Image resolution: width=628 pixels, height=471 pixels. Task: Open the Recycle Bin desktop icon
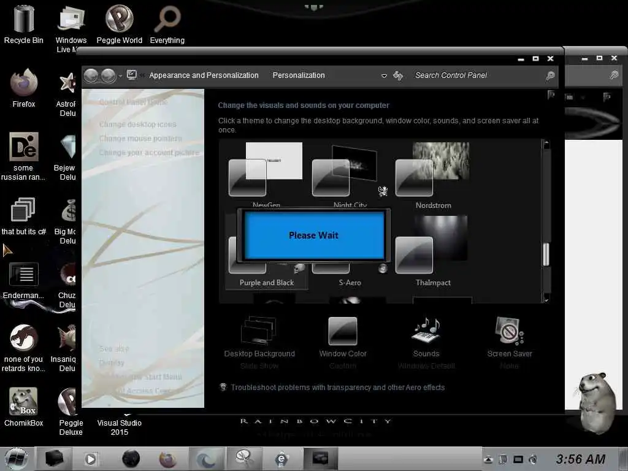coord(24,23)
